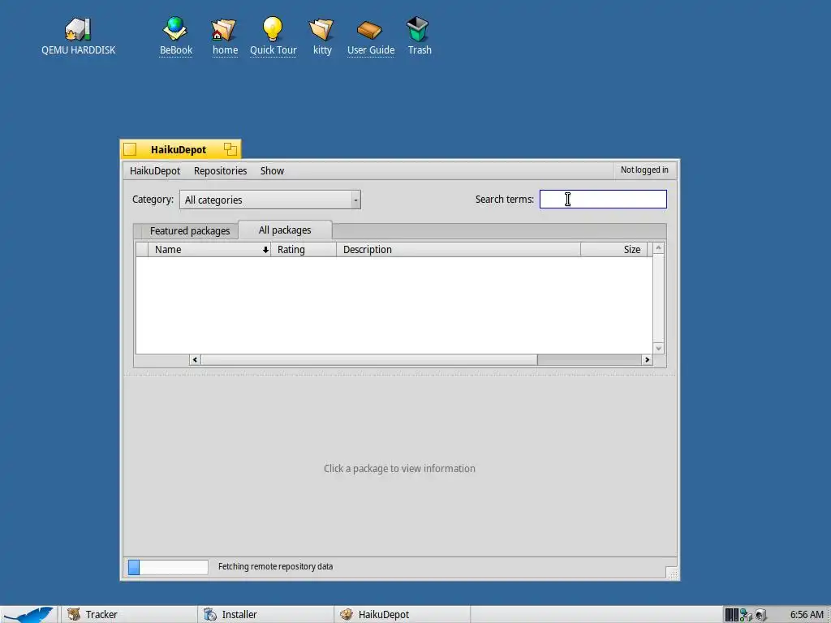This screenshot has width=831, height=623.
Task: Focus the Search terms input field
Action: pyautogui.click(x=603, y=200)
